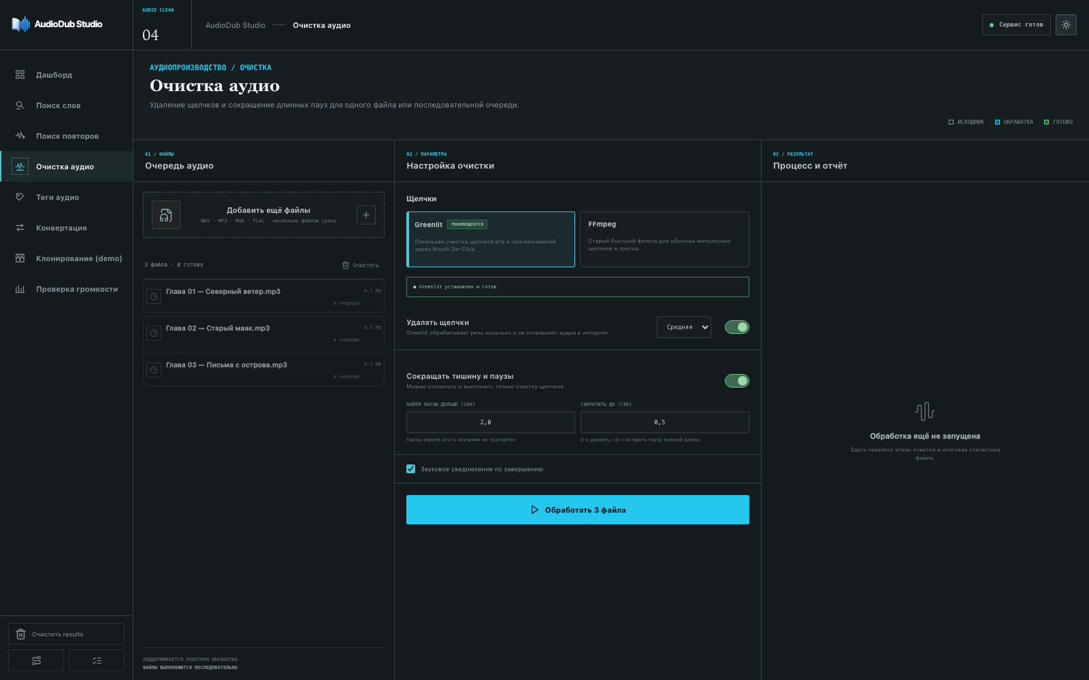Uncheck Звуковое уведомление по завершению

click(x=411, y=469)
